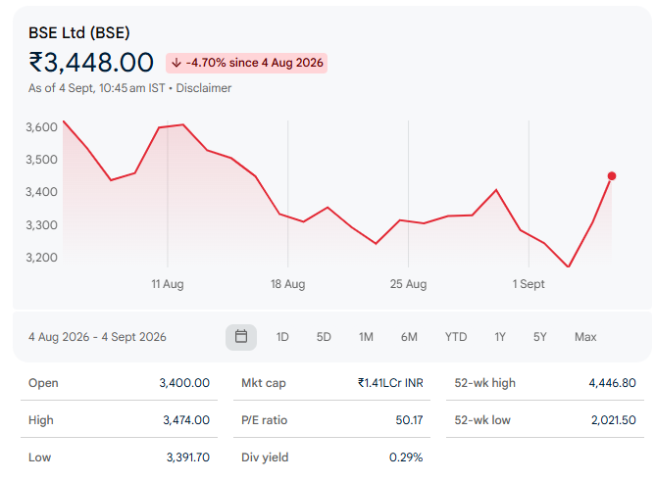This screenshot has height=481, width=655.
Task: Click the High value 3,474.00
Action: 186,420
